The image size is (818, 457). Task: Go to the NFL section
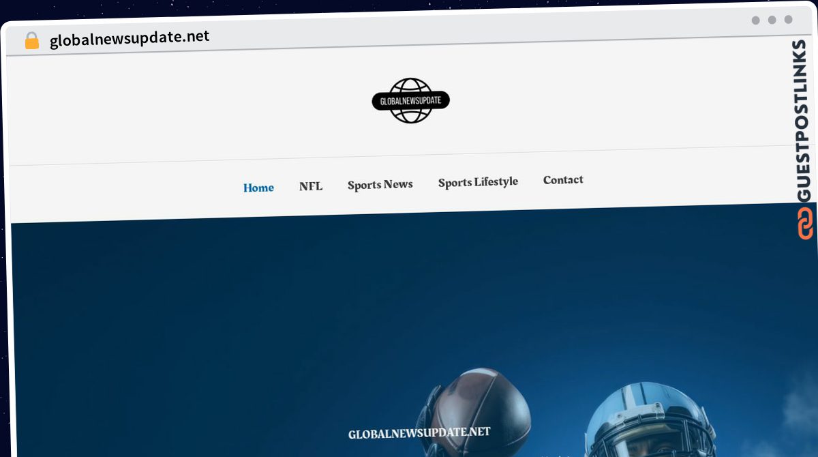pos(311,186)
